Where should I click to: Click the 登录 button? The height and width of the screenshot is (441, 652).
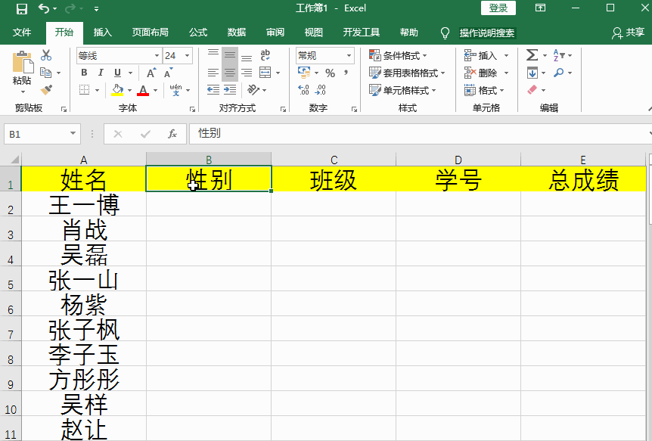[498, 8]
